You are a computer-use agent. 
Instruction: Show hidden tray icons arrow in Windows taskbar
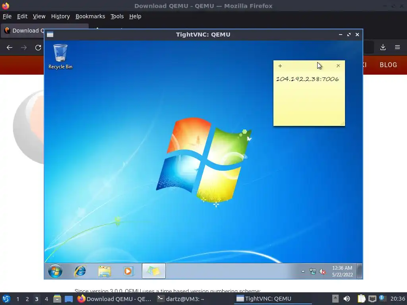[303, 271]
